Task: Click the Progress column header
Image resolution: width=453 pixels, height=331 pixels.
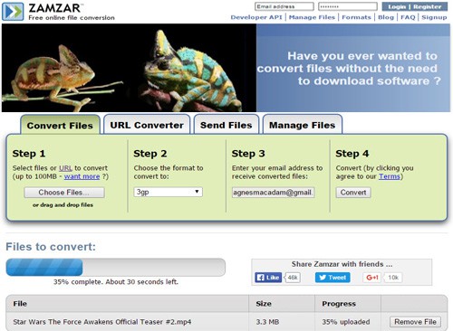Action: [339, 304]
